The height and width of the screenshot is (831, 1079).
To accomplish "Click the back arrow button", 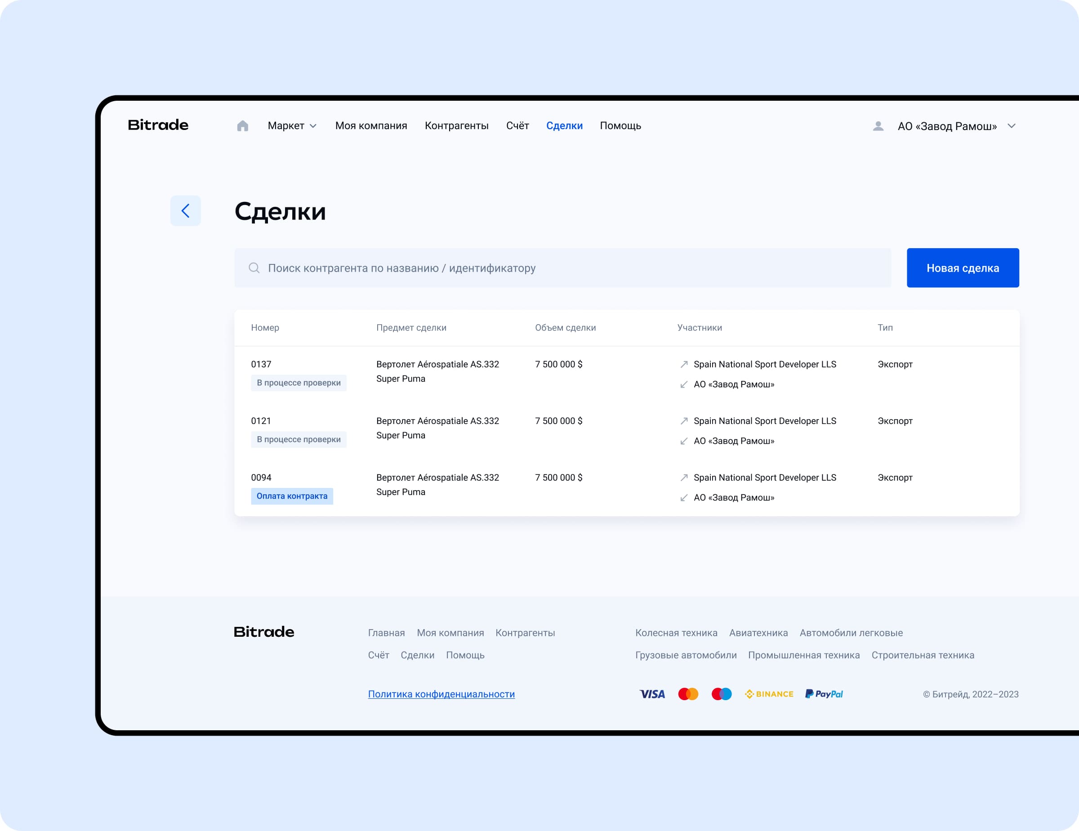I will point(185,211).
